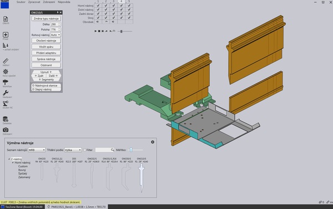Enable the Filter checkbox
Screen dimensions: 333x209
point(84,150)
